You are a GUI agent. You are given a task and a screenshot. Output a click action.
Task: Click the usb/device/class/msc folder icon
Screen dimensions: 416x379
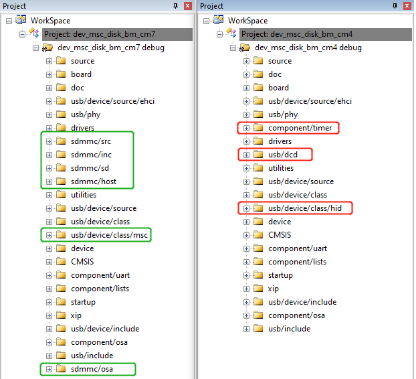62,235
